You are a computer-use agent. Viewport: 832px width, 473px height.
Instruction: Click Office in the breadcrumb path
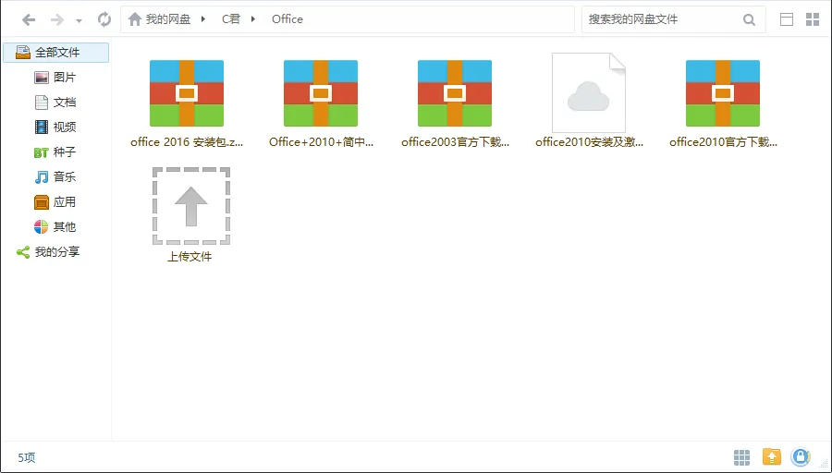[x=288, y=19]
